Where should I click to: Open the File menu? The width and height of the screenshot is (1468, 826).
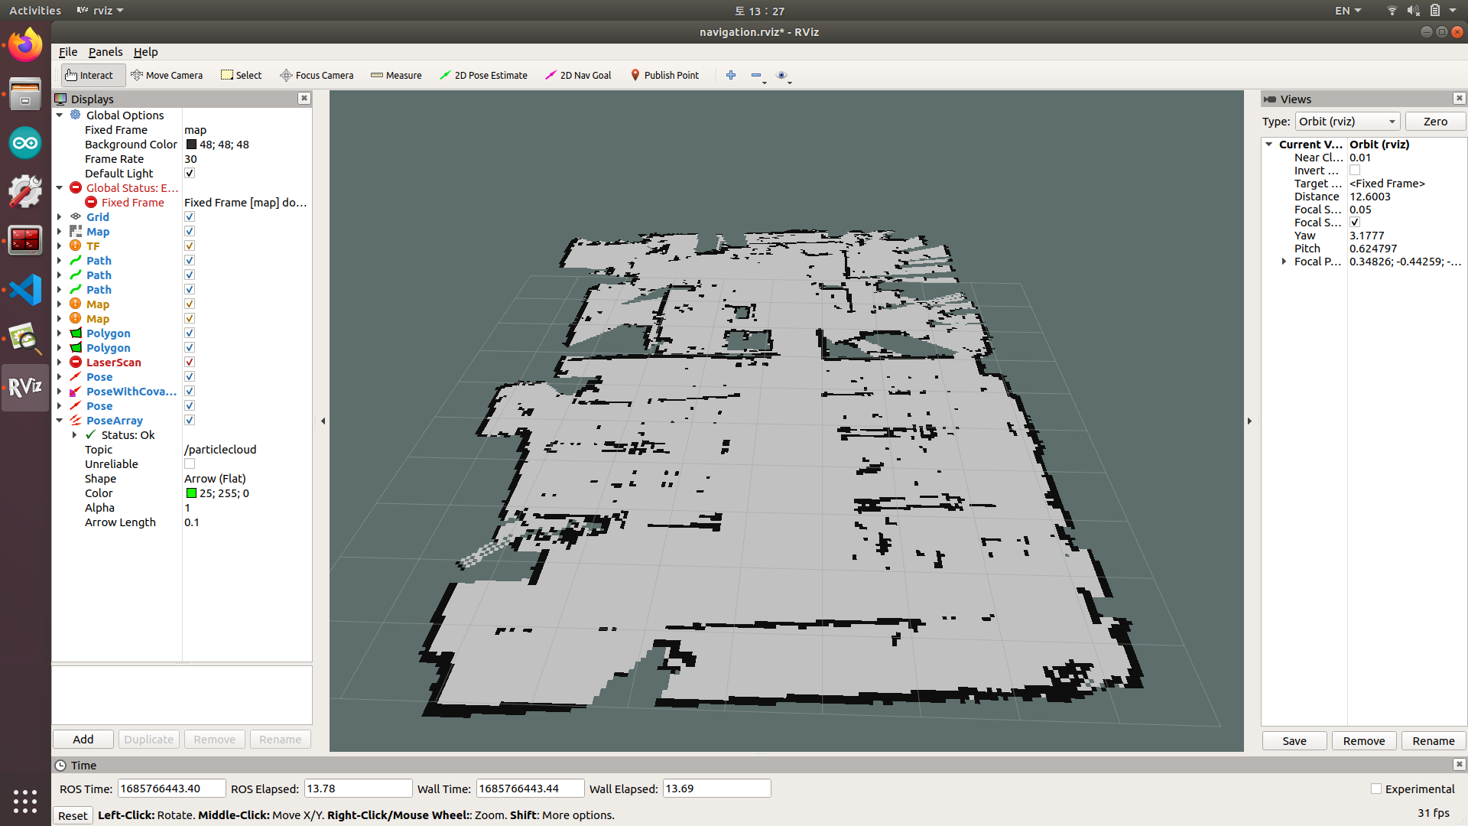click(68, 52)
